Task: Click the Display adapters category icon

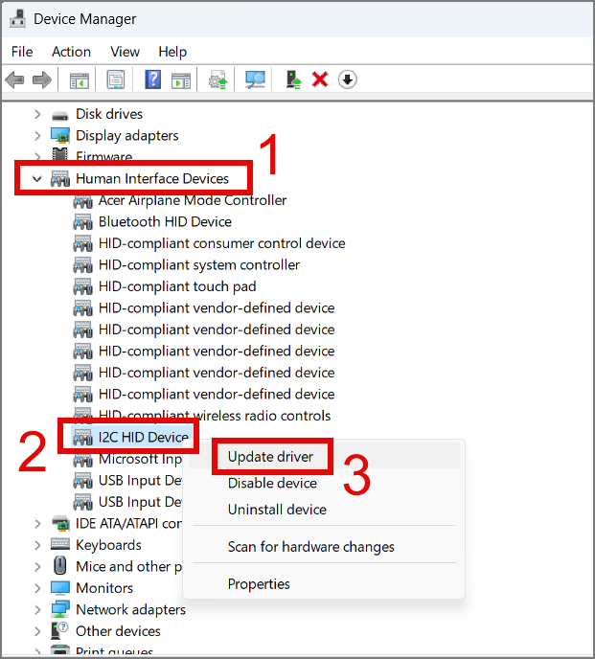Action: point(60,135)
